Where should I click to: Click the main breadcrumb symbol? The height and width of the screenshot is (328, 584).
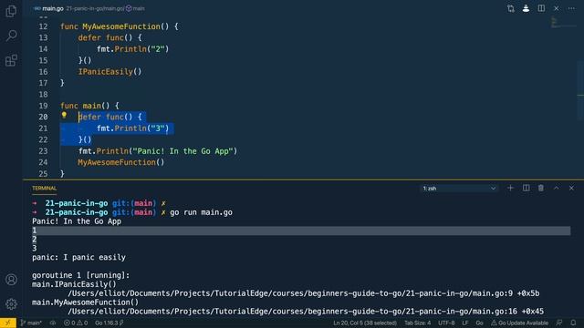136,8
